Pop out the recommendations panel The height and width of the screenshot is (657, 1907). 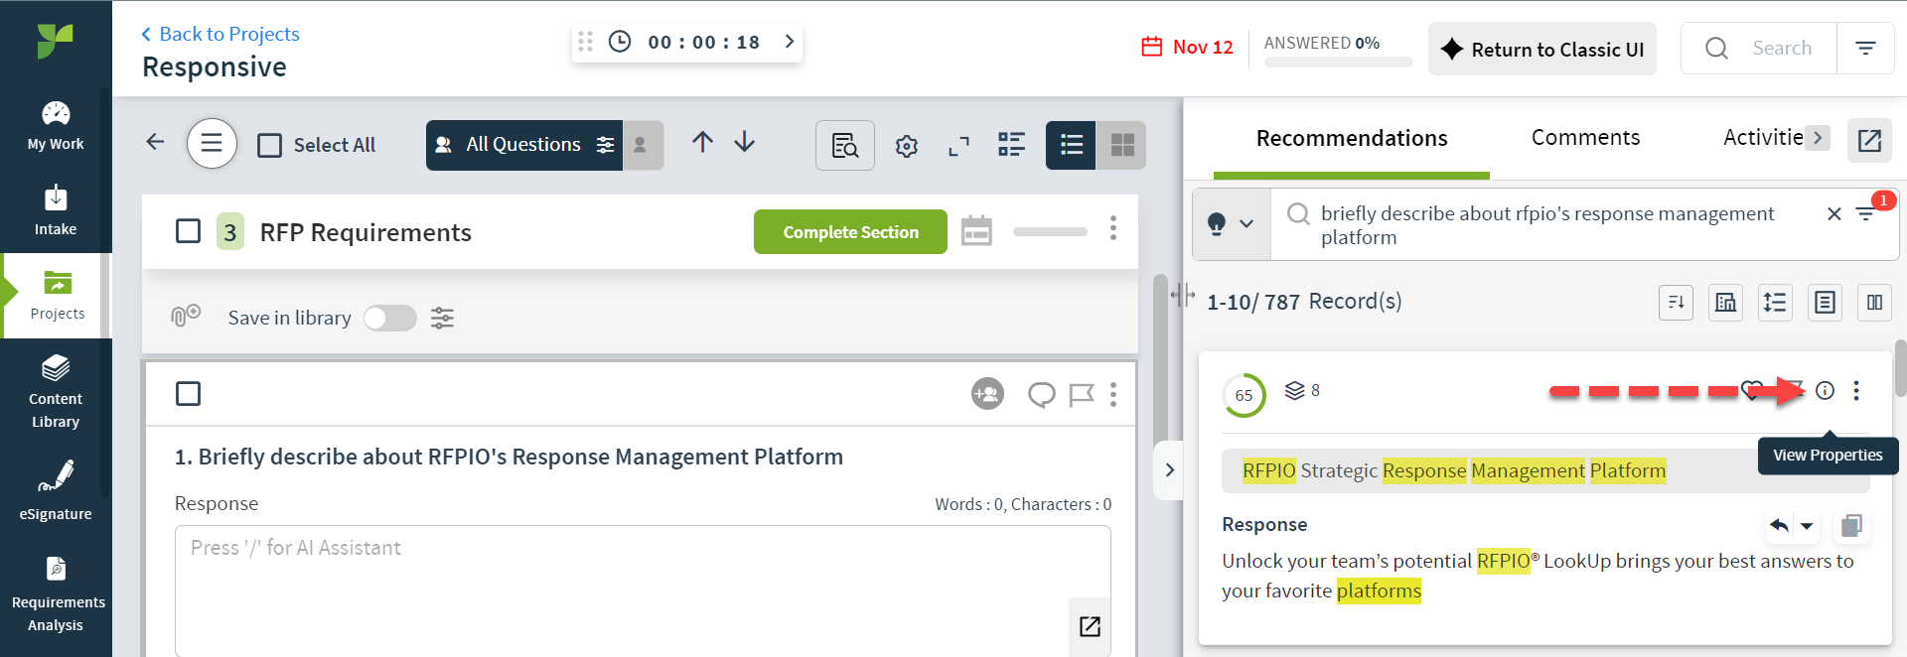point(1869,140)
